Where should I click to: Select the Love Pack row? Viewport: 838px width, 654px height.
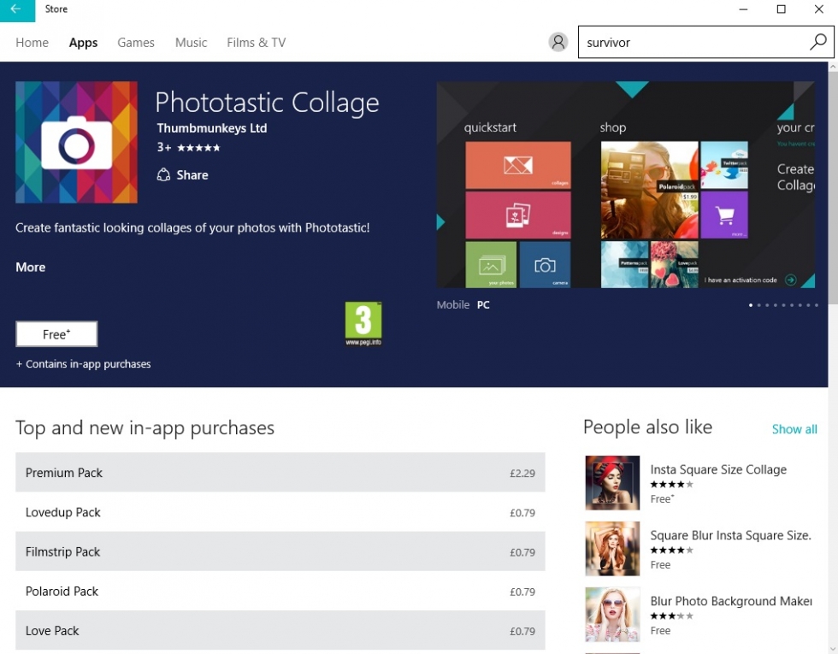280,631
